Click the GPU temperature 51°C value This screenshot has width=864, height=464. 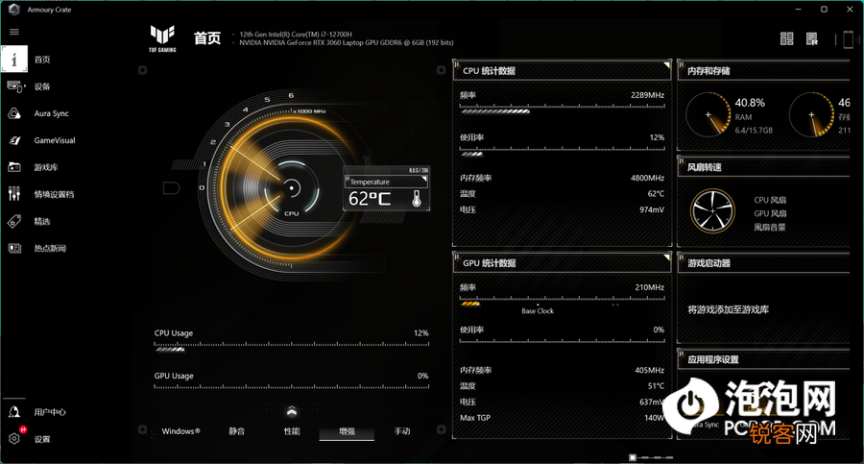click(x=656, y=385)
